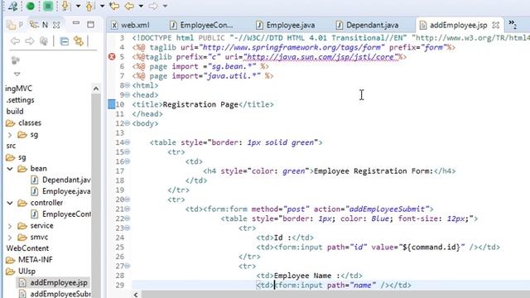Fold the td block at line 16

pos(127,161)
